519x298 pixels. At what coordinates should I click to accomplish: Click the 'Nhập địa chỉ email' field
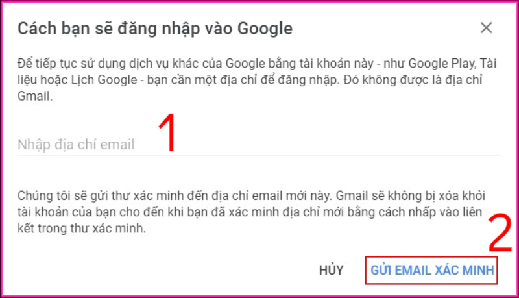(x=259, y=145)
